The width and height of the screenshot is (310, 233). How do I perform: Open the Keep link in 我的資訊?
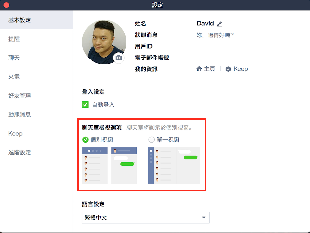pos(237,69)
